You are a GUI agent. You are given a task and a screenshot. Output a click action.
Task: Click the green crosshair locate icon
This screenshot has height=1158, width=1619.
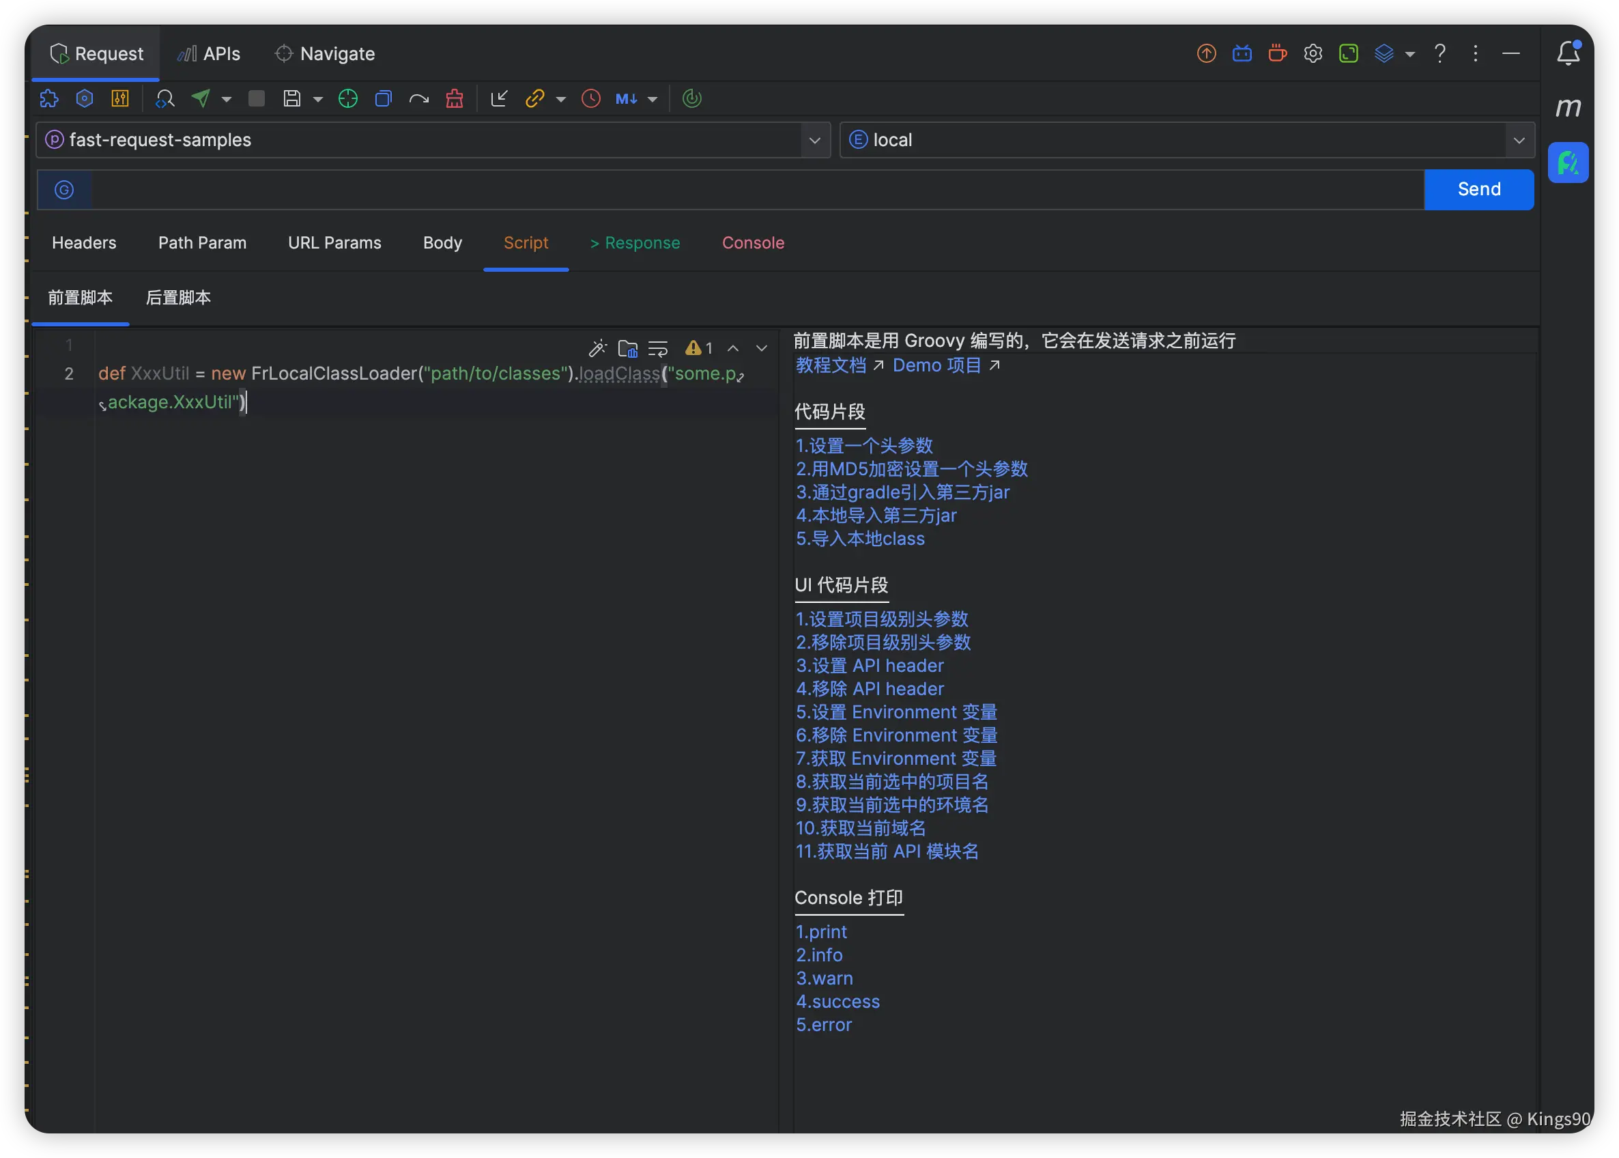[x=347, y=98]
